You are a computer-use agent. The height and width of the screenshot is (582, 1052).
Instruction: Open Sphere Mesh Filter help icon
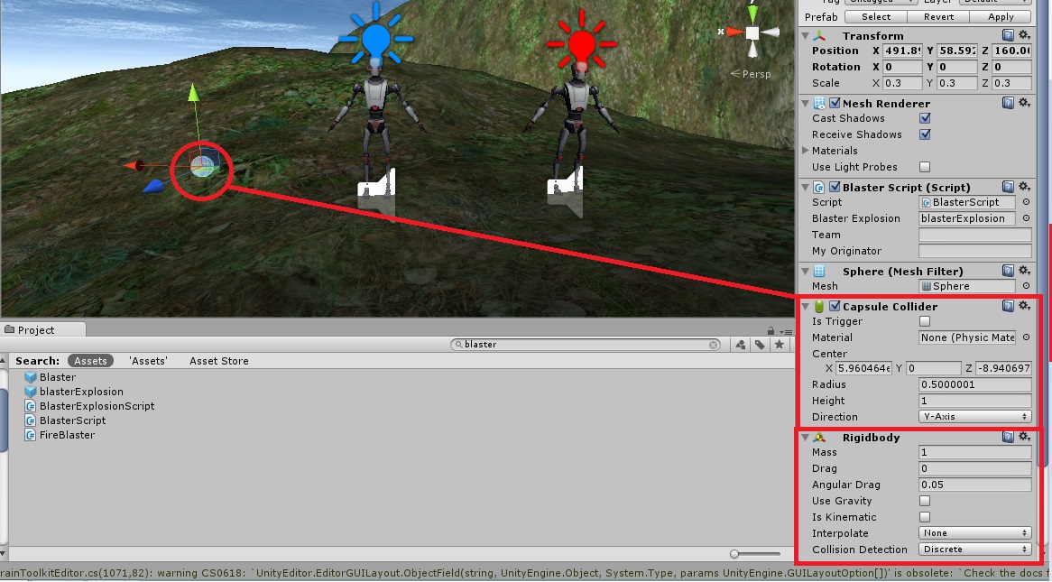tap(1008, 271)
